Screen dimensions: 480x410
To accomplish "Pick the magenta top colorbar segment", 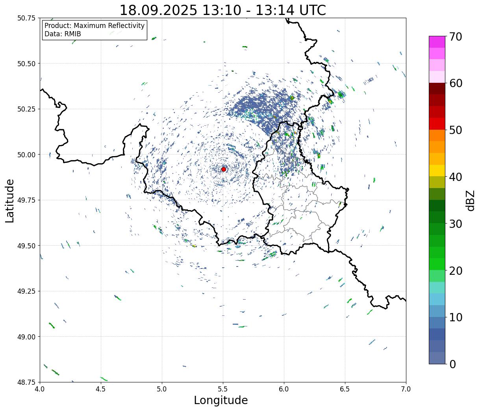I will 437,42.
